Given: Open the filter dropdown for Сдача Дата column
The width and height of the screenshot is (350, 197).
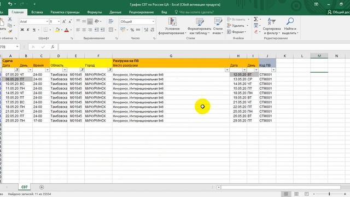Looking at the screenshot, I should 17,70.
